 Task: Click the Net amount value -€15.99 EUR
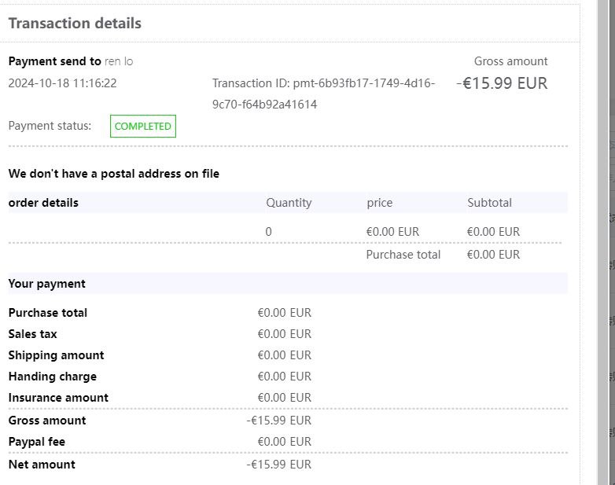pyautogui.click(x=278, y=465)
